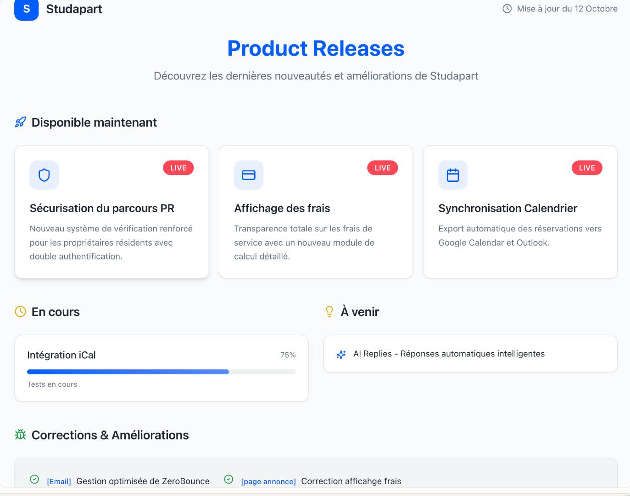Viewport: 630px width, 496px height.
Task: Open the [page annonce] tag link
Action: coord(268,481)
